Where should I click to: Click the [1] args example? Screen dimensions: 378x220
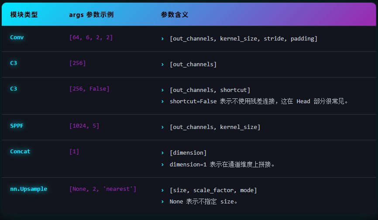point(74,152)
